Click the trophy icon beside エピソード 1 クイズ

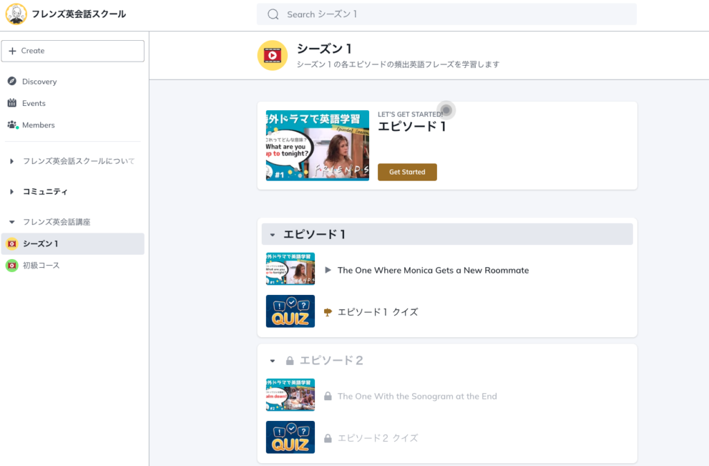[328, 312]
